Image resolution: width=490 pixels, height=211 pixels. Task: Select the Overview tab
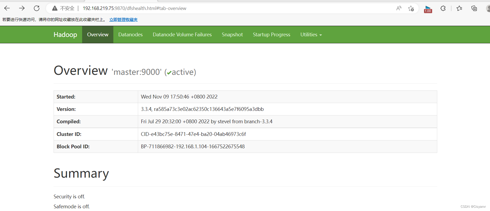[x=98, y=34]
